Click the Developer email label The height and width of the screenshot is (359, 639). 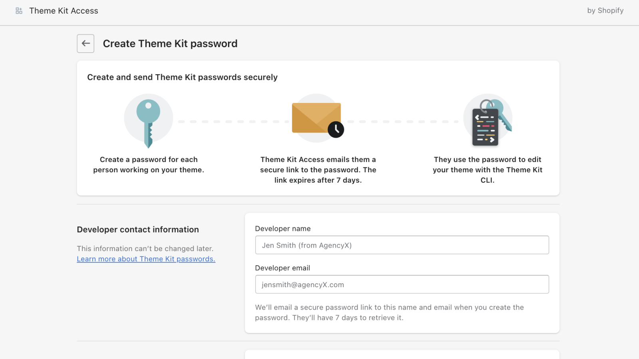(x=282, y=268)
